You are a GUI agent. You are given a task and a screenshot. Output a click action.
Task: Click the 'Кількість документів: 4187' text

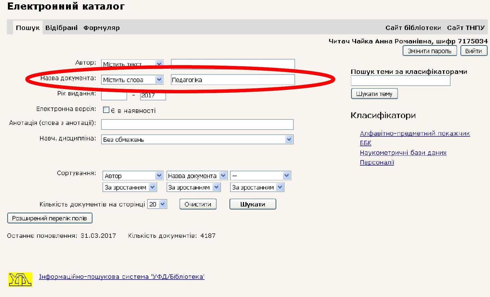(172, 236)
